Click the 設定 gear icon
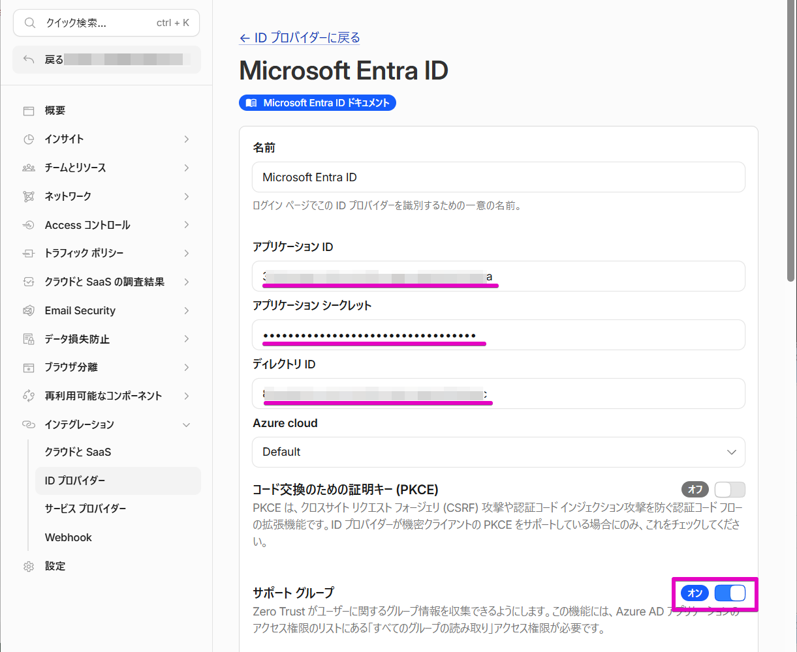The width and height of the screenshot is (797, 652). coord(29,566)
